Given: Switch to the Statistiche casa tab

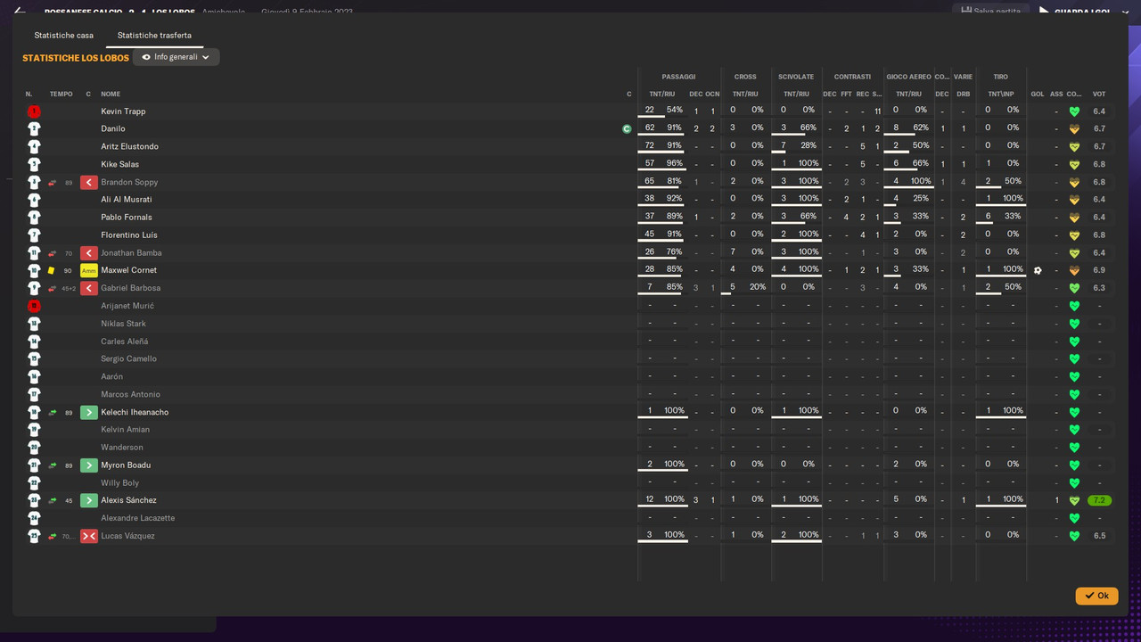Looking at the screenshot, I should point(63,36).
